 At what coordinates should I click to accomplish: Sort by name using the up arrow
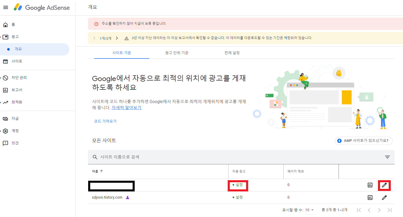[x=101, y=171]
